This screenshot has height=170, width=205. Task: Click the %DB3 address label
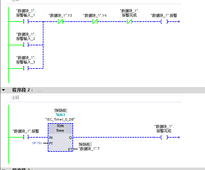pos(60,115)
